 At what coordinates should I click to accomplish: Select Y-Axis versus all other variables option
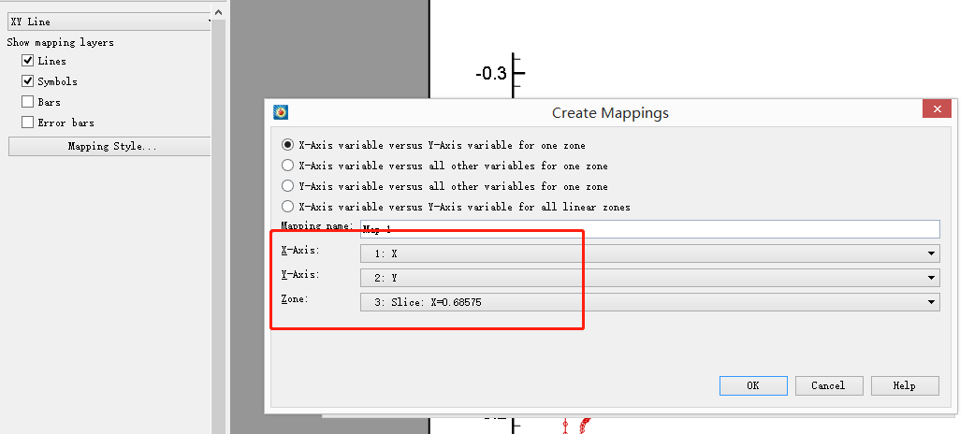point(287,185)
